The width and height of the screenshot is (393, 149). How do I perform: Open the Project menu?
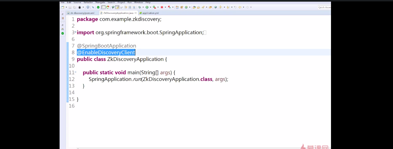121,2
